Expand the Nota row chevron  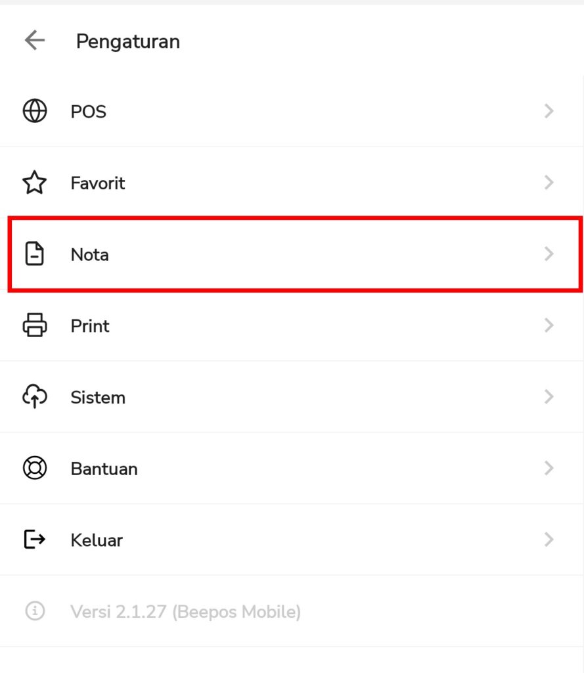coord(549,254)
